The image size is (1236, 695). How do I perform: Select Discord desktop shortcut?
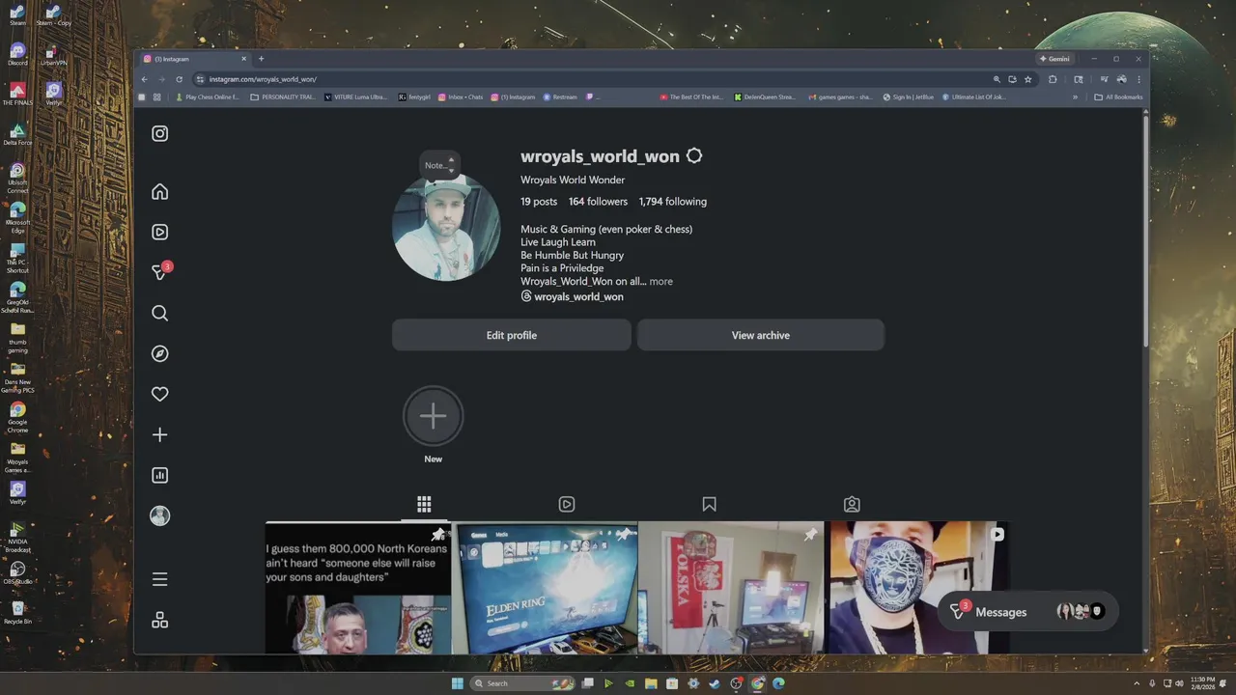coord(17,54)
